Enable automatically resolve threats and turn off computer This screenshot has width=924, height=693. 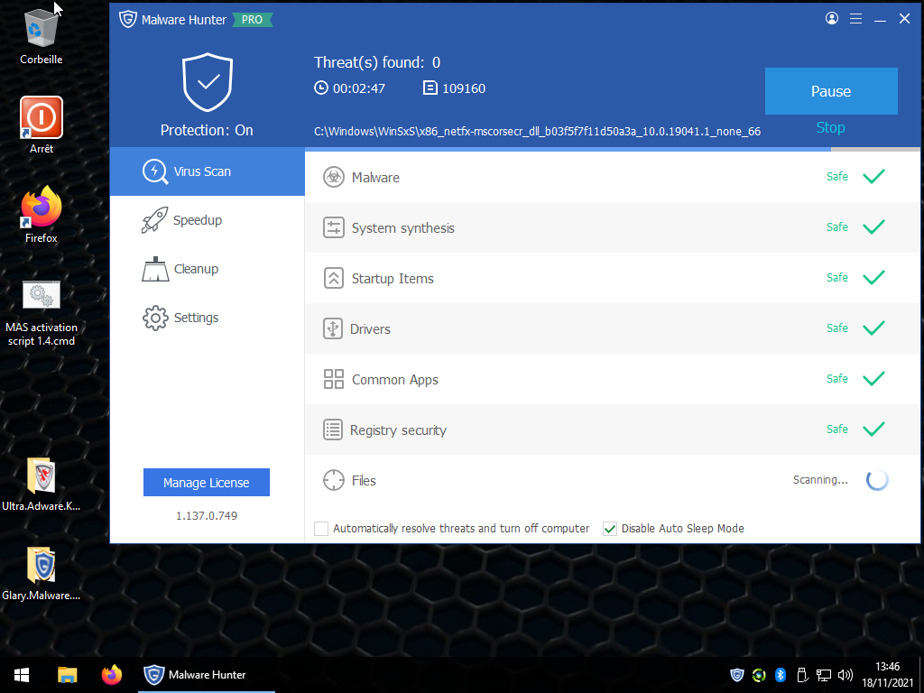(x=321, y=528)
